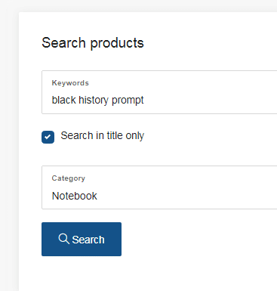This screenshot has width=277, height=291.
Task: Uncheck the Search in title only checkbox
Action: (48, 137)
